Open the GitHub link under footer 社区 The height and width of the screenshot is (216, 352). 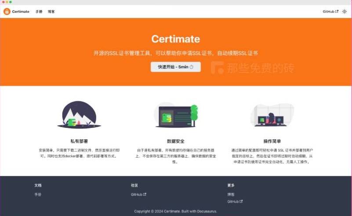pyautogui.click(x=138, y=195)
